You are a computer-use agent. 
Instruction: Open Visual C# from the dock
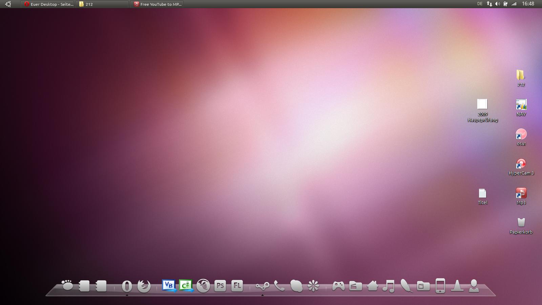(186, 286)
